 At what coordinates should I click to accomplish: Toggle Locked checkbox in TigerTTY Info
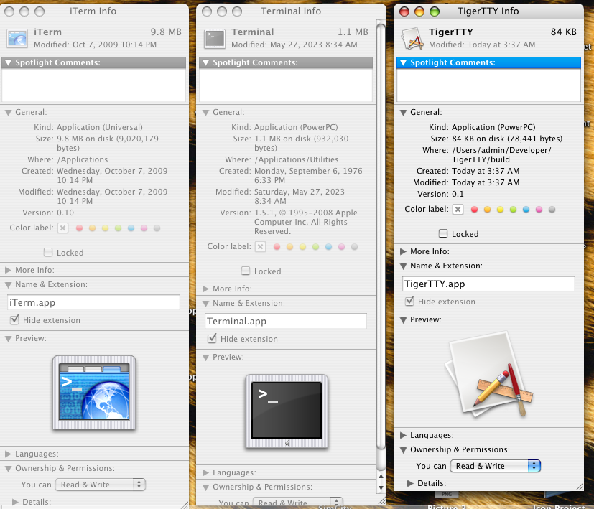pyautogui.click(x=443, y=233)
